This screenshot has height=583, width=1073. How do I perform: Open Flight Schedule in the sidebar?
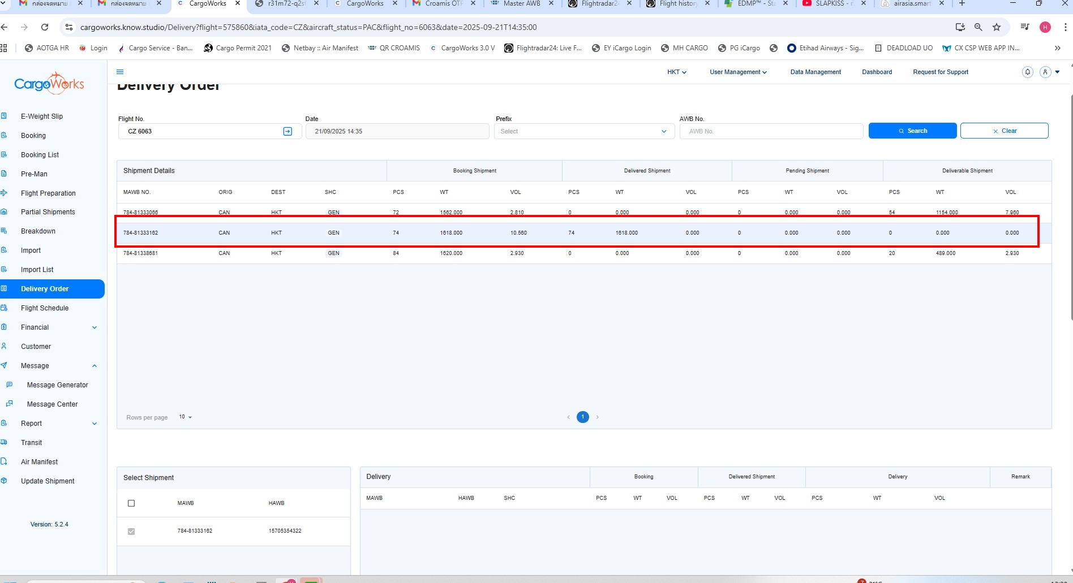(x=45, y=308)
